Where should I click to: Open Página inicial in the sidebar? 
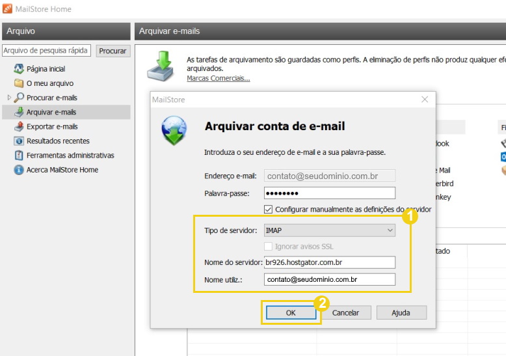click(46, 69)
